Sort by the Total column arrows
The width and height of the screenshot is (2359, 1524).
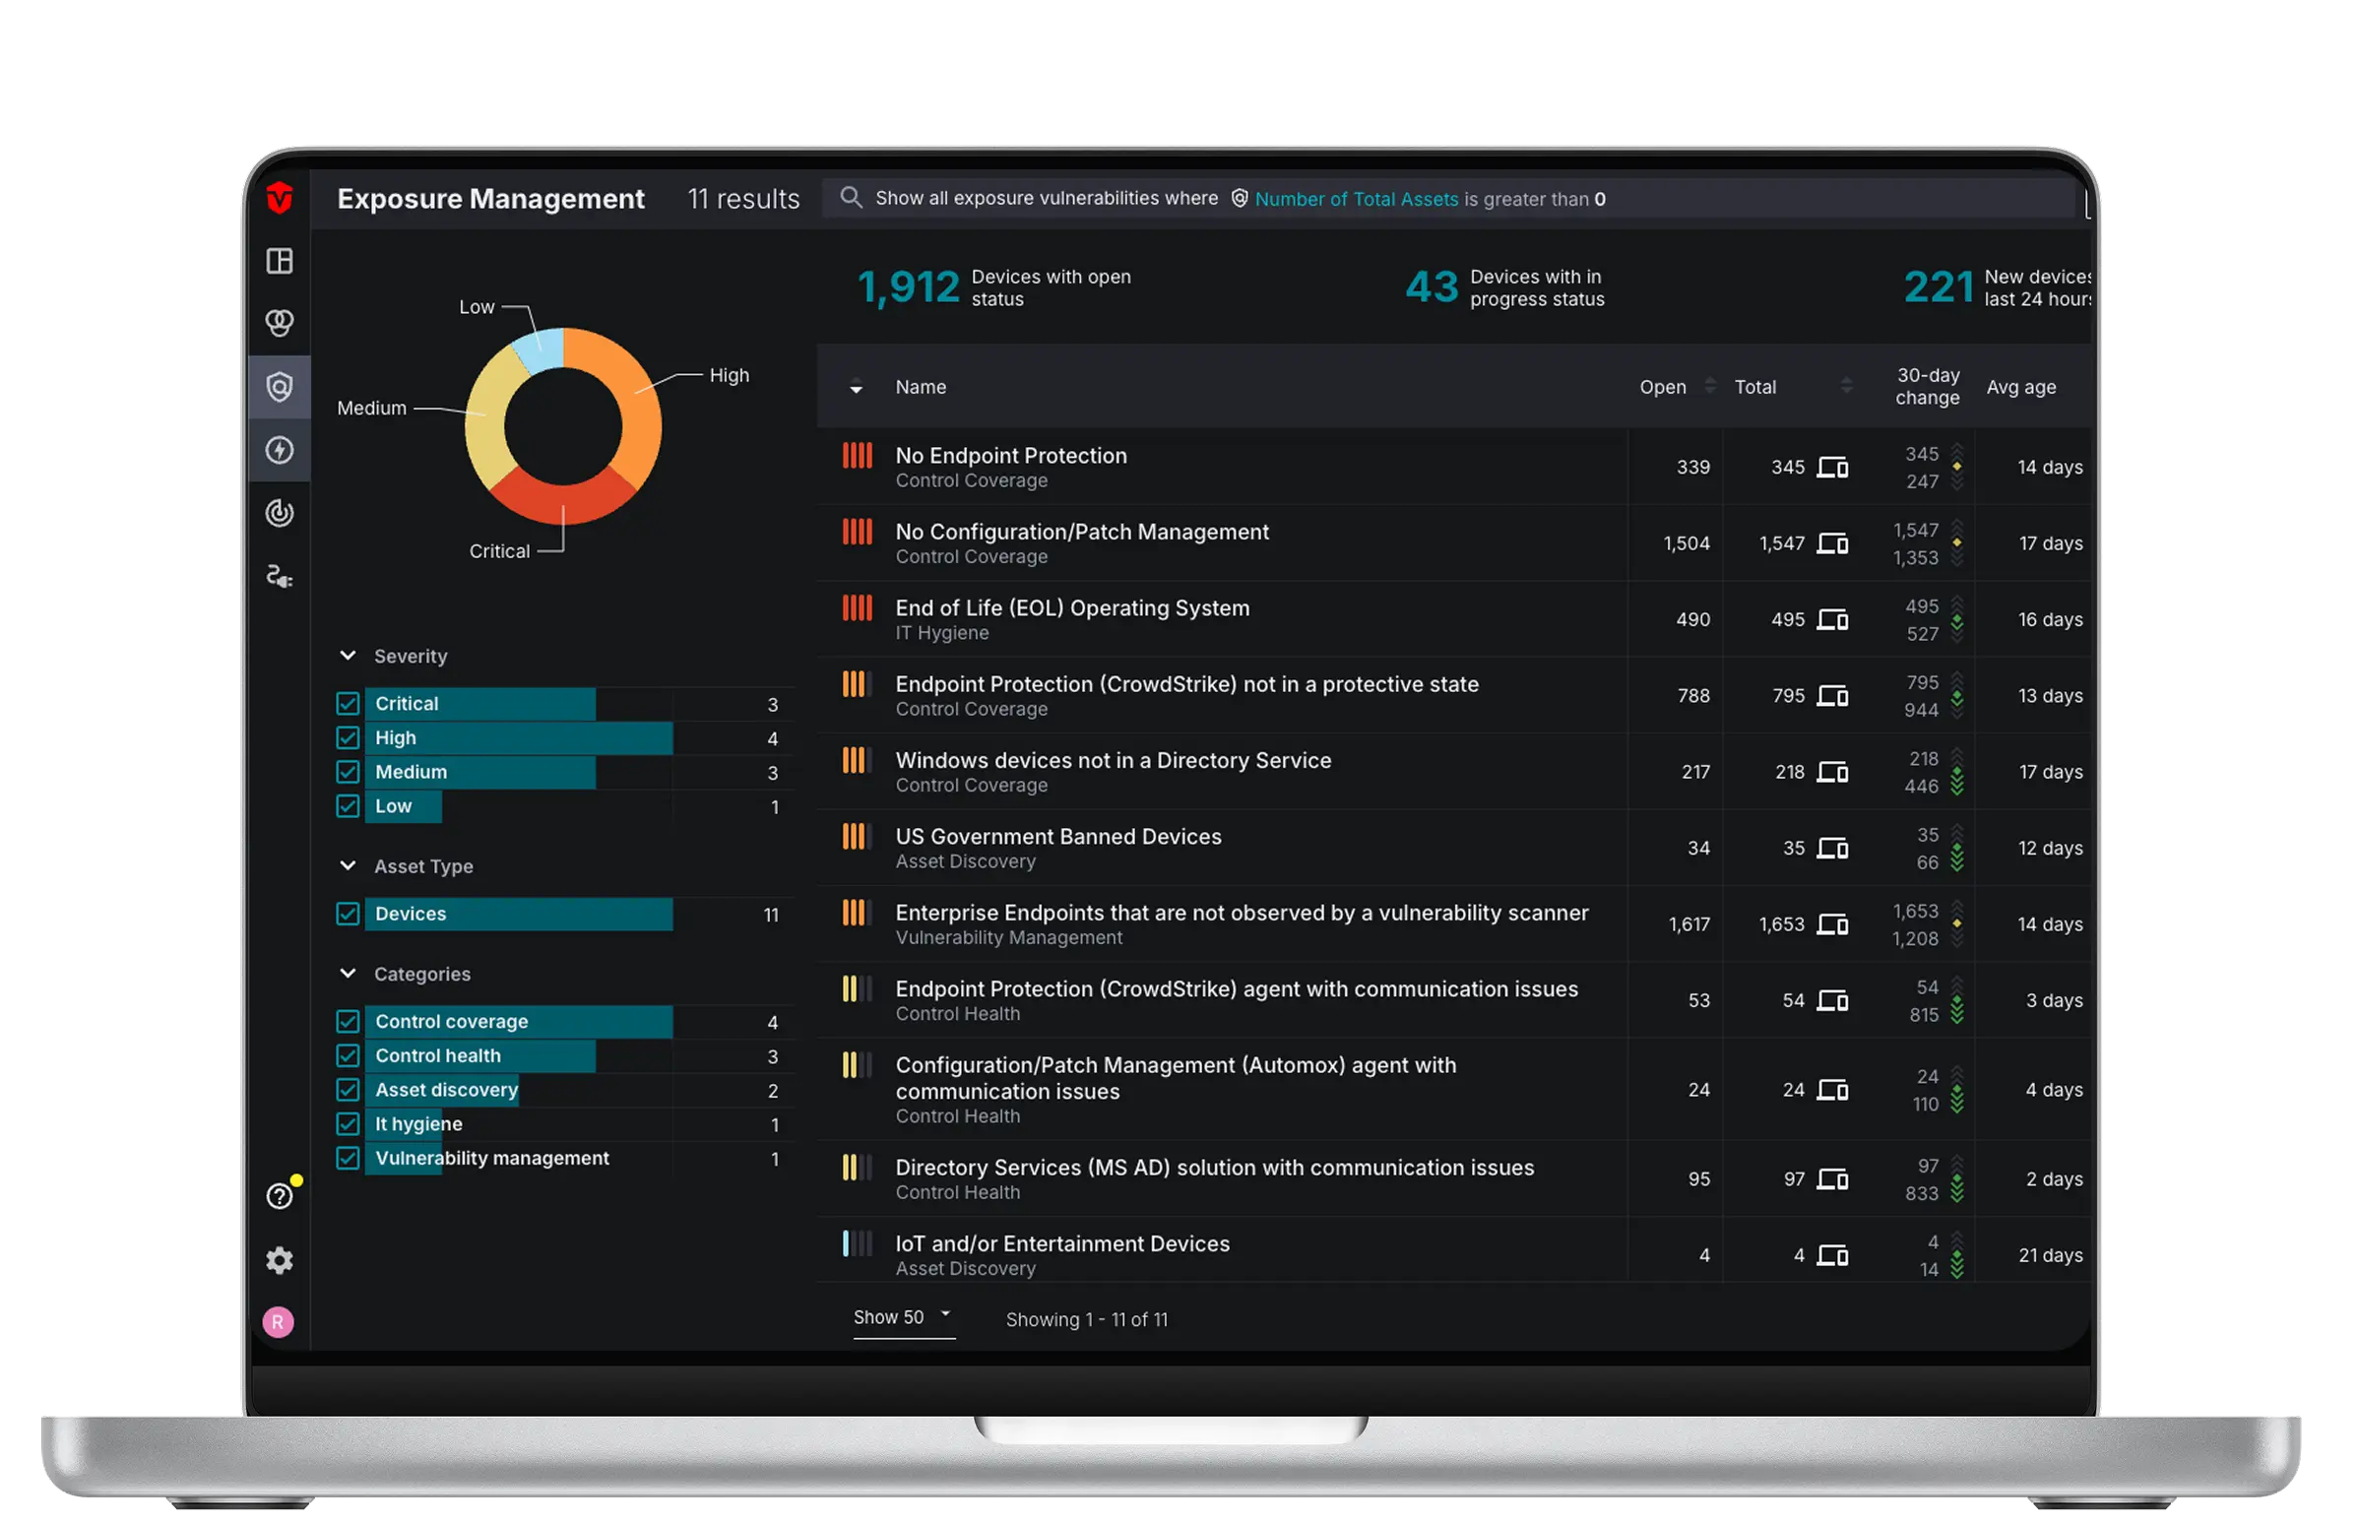click(x=1846, y=386)
